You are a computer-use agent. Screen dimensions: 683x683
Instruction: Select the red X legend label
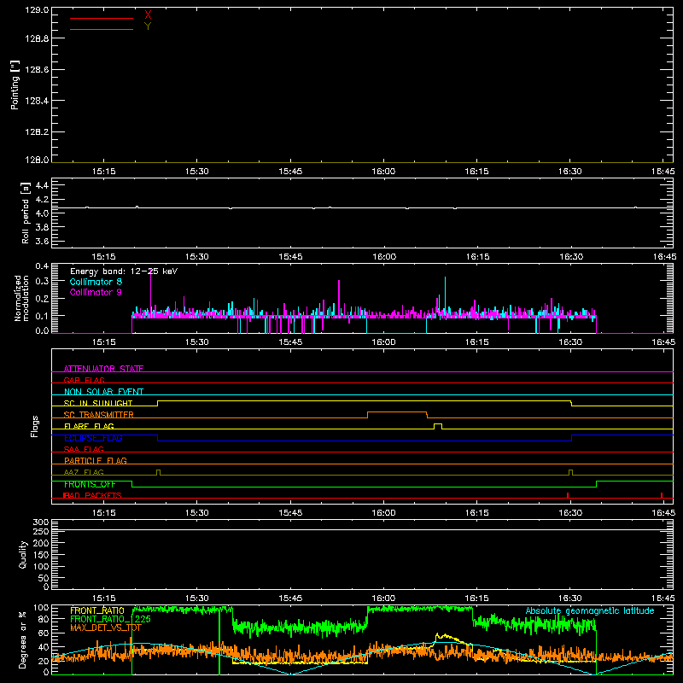pos(148,15)
